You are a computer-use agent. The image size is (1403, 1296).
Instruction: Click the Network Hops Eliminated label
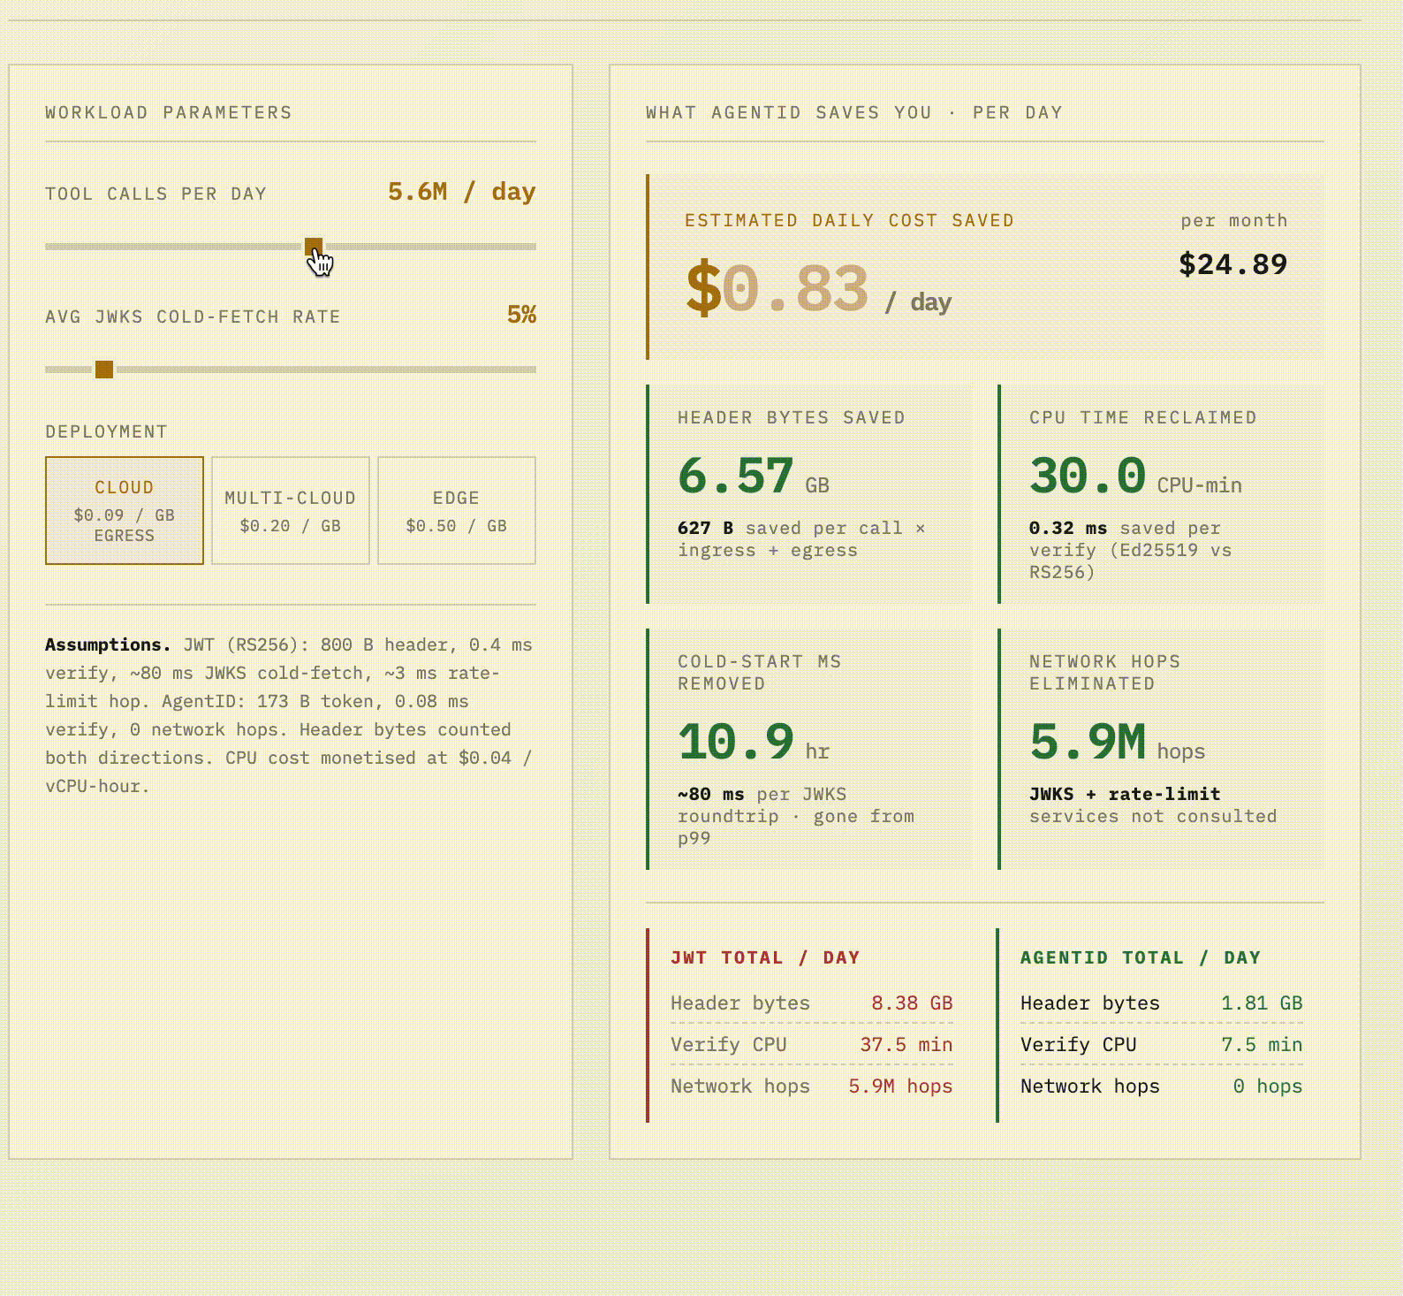[x=1105, y=673]
